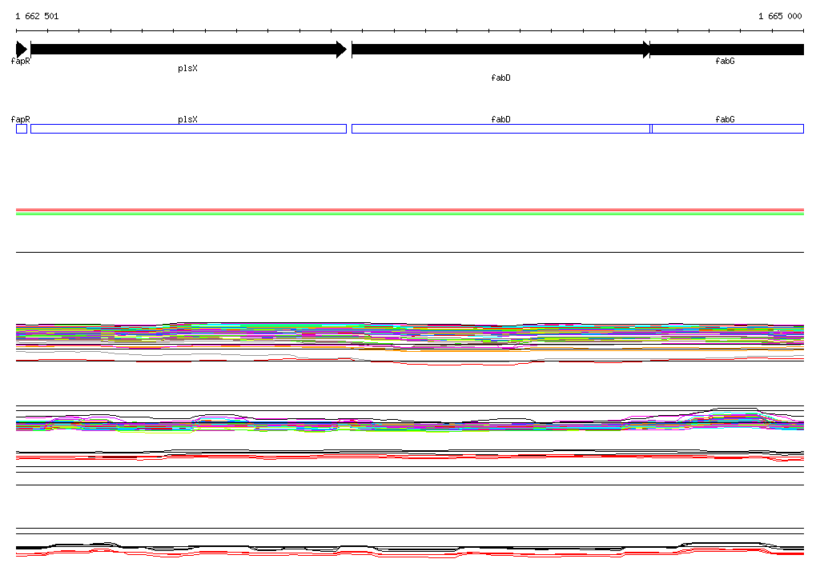The height and width of the screenshot is (571, 820).
Task: Select fabD label above the blue box
Action: pyautogui.click(x=500, y=119)
